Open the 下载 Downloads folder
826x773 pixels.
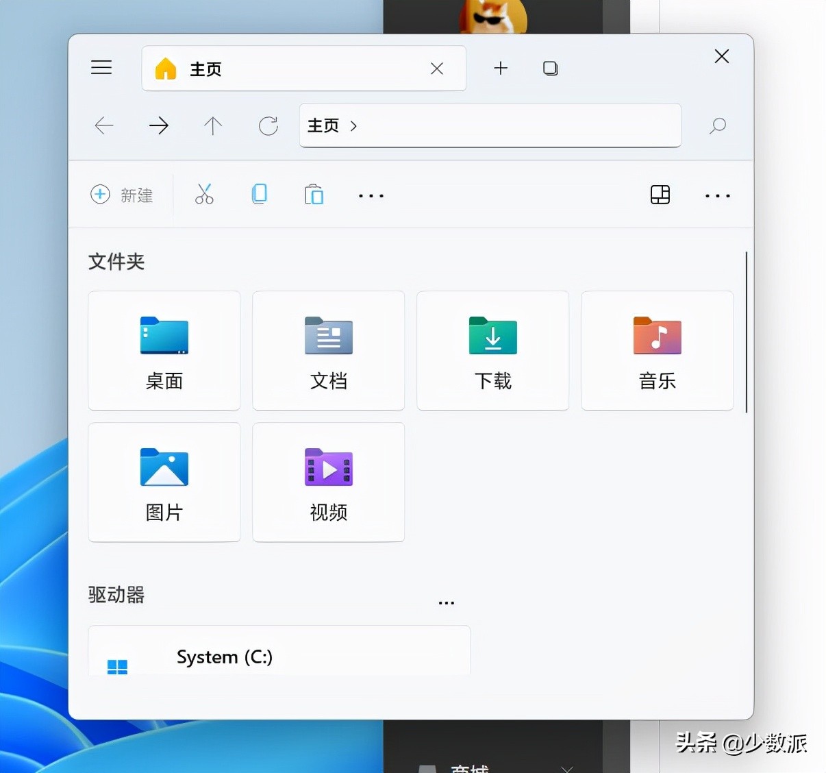click(x=492, y=350)
